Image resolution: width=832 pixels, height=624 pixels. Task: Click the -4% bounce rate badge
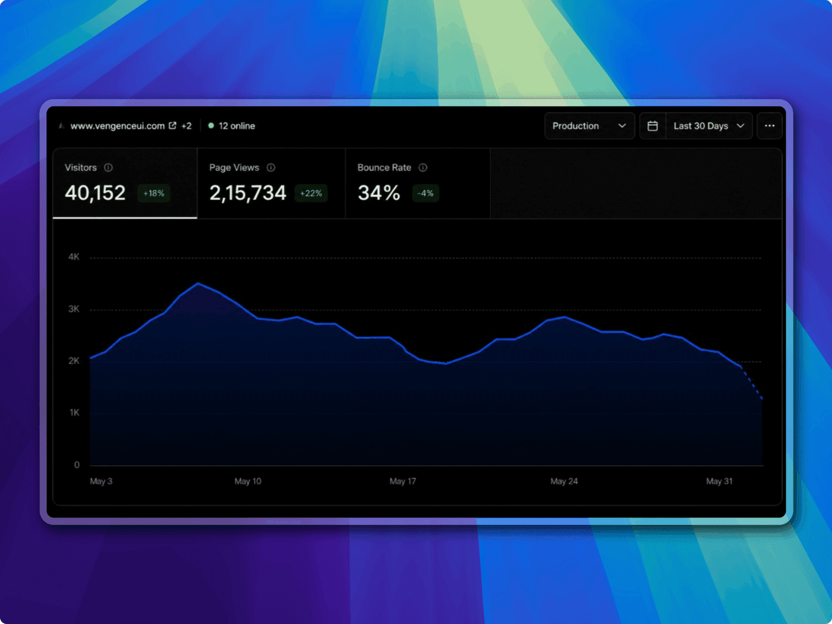(x=426, y=193)
